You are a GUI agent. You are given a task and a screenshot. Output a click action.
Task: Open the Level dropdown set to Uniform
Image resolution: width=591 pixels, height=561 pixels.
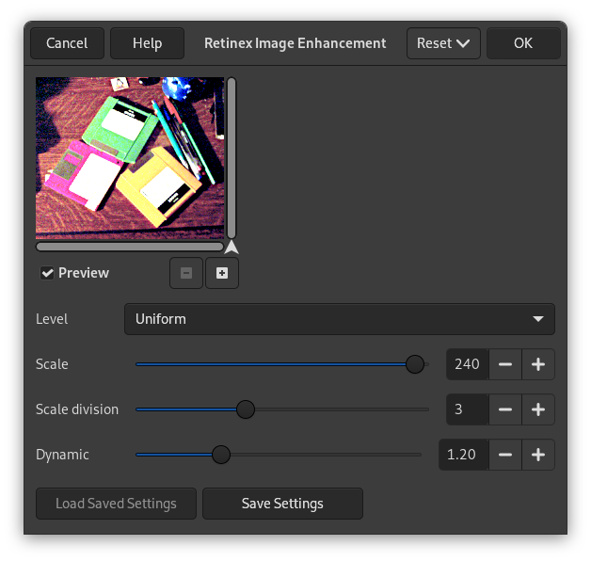(x=339, y=319)
